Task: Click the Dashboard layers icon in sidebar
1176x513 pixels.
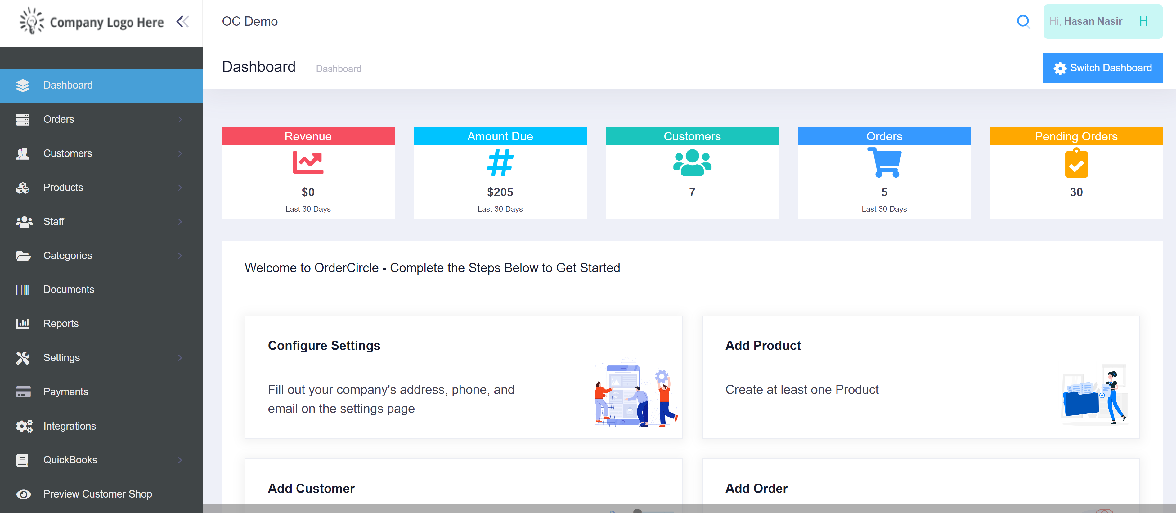Action: 23,85
